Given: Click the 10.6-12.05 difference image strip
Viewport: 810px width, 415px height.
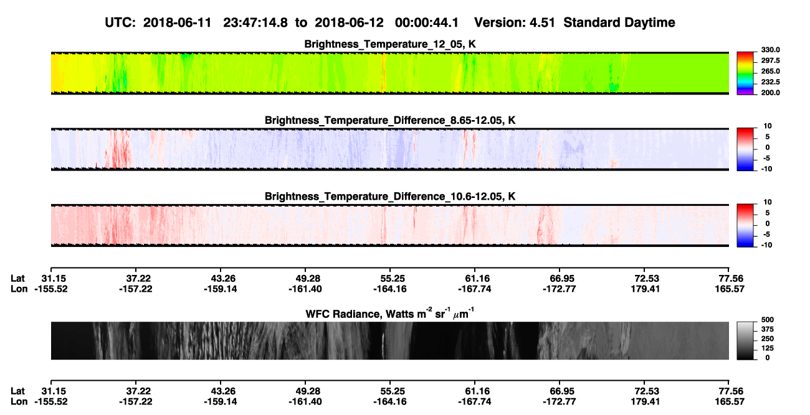Looking at the screenshot, I should tap(390, 225).
